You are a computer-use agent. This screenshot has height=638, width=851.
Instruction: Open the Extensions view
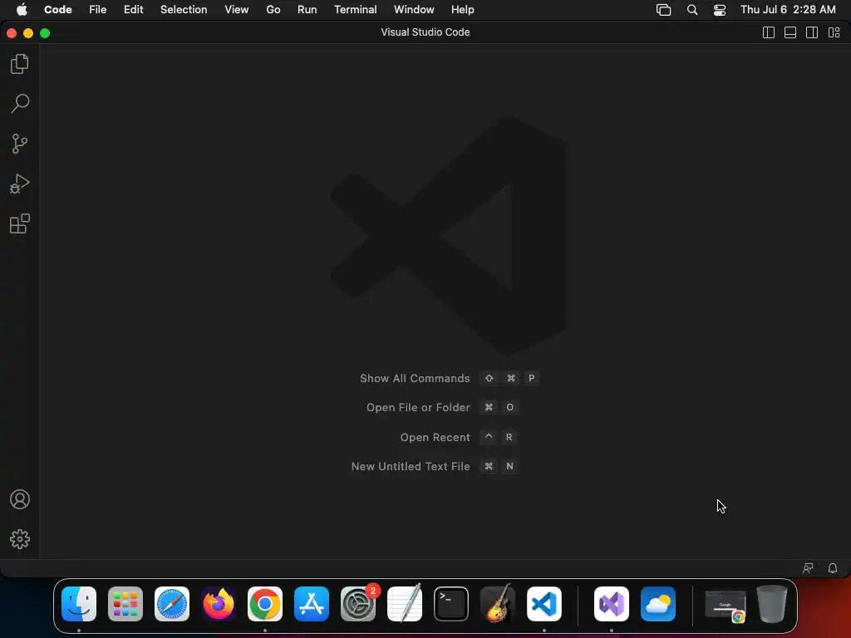coord(20,223)
